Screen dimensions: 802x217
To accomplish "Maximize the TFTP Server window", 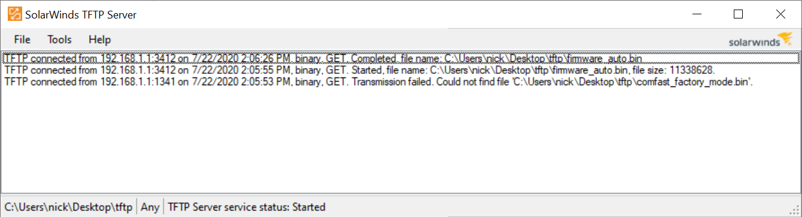I will [x=738, y=14].
